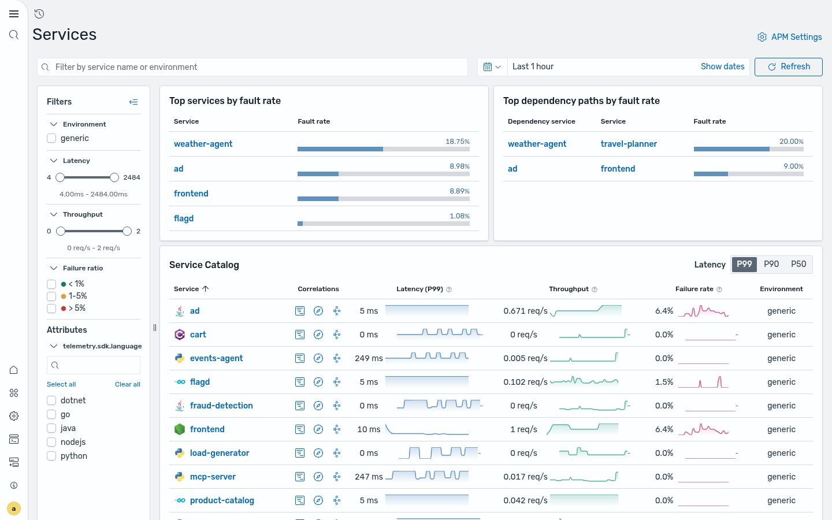Open fraud-detection service in catalog

point(221,406)
